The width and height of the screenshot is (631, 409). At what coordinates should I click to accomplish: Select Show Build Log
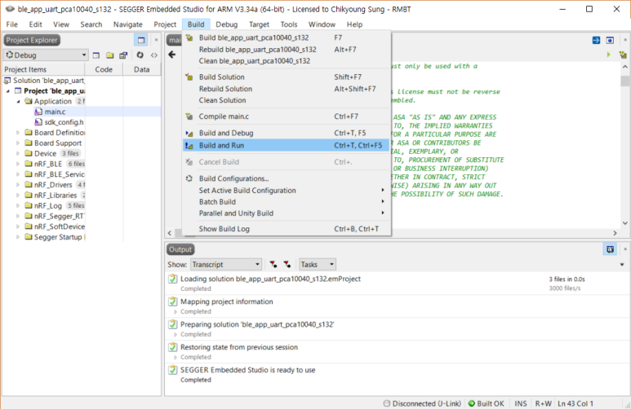[287, 229]
